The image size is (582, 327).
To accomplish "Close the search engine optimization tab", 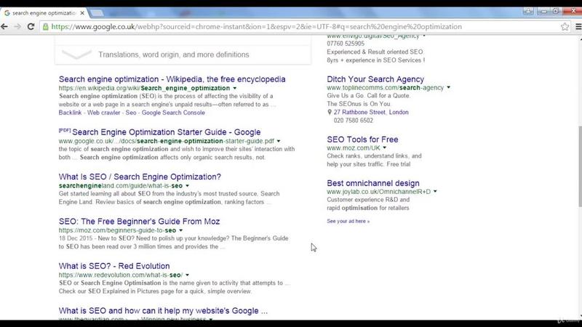I will (82, 13).
